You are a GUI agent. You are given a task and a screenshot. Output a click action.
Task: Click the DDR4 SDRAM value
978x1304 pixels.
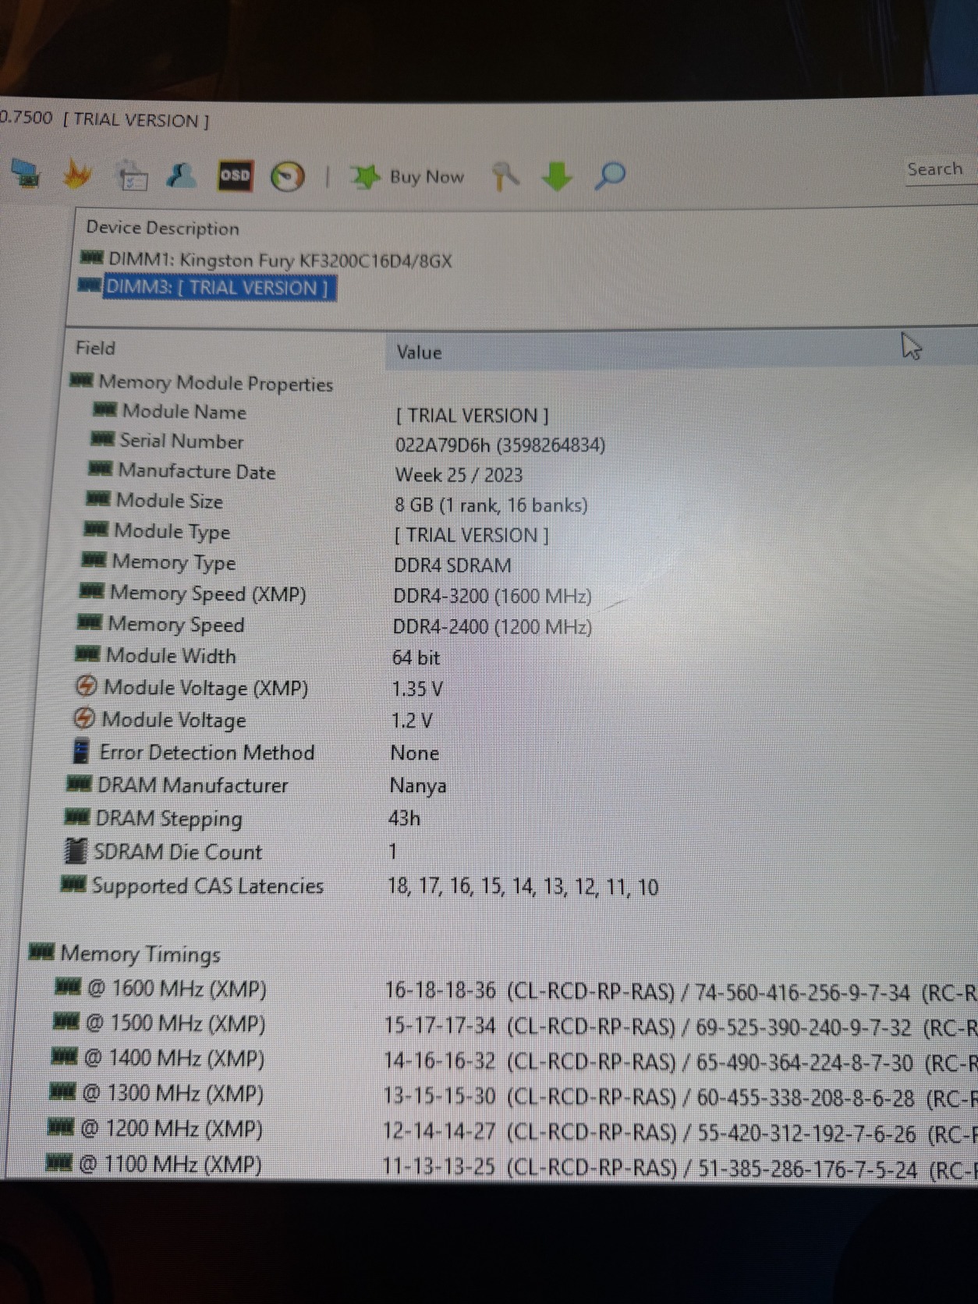[x=452, y=565]
